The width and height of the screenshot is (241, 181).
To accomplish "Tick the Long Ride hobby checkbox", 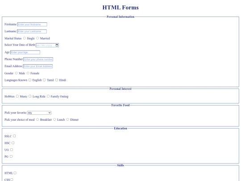I will click(30, 96).
